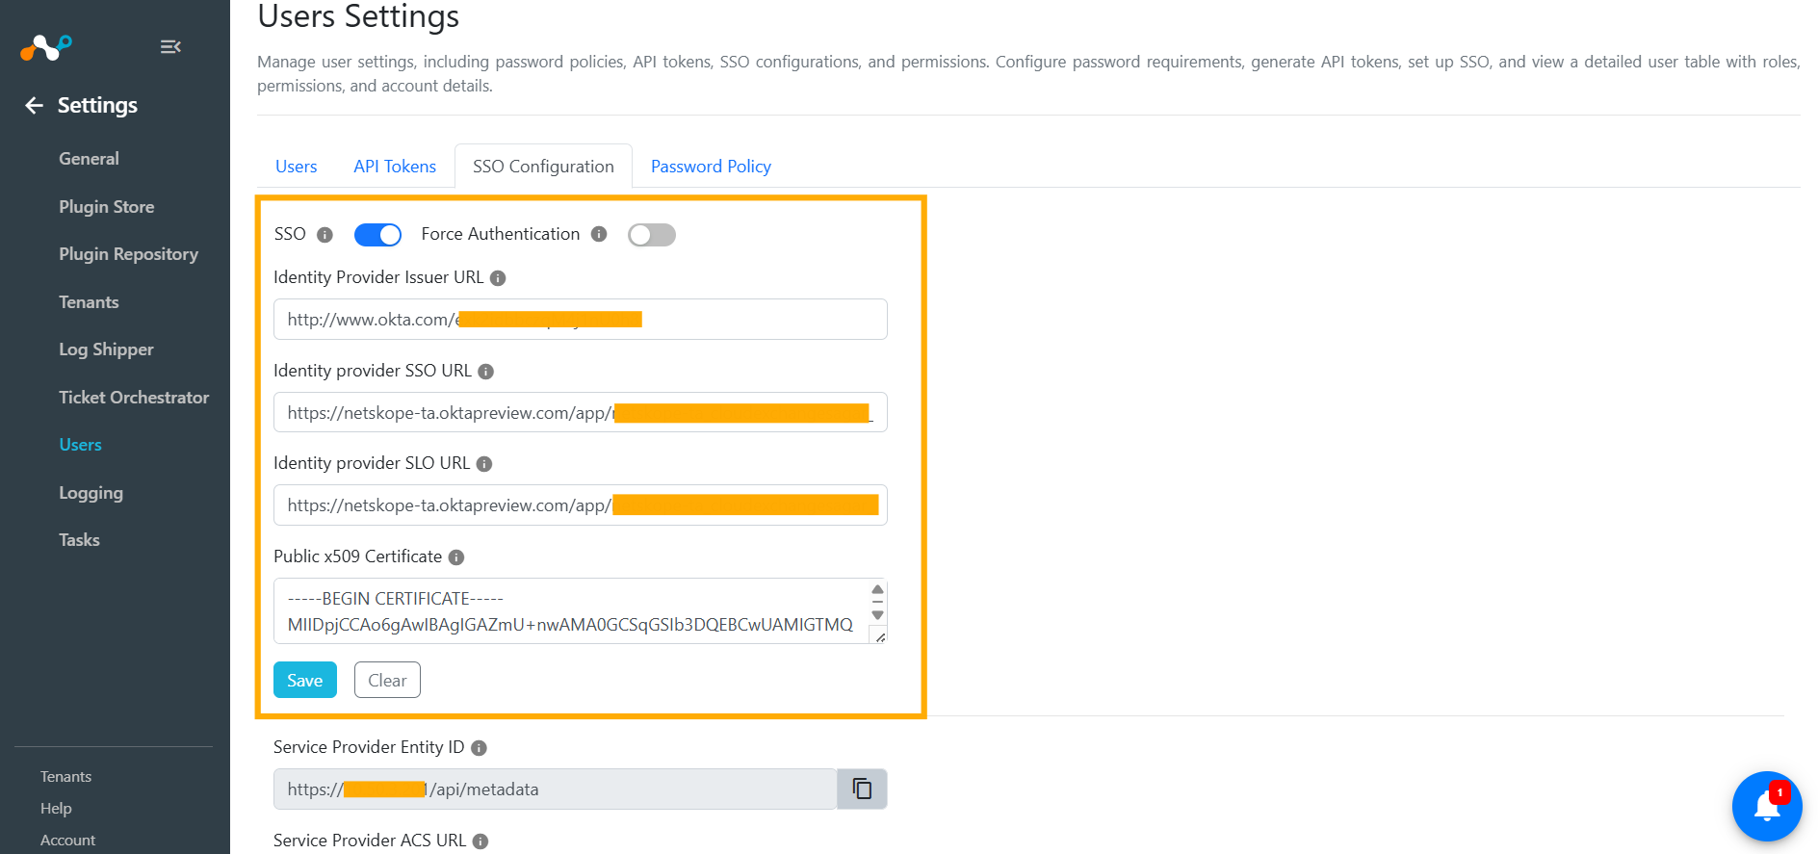
Task: Show info for SSO toggle
Action: (325, 235)
